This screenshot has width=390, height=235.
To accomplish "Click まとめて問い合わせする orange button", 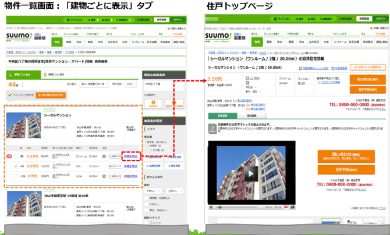I will point(51,95).
